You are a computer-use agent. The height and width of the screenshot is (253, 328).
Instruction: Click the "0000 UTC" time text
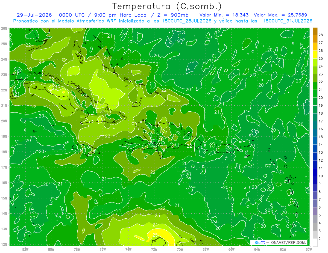(x=72, y=15)
